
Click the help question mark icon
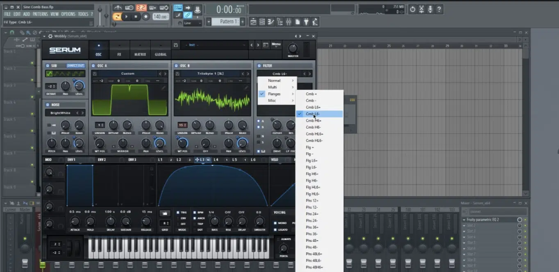pyautogui.click(x=439, y=9)
